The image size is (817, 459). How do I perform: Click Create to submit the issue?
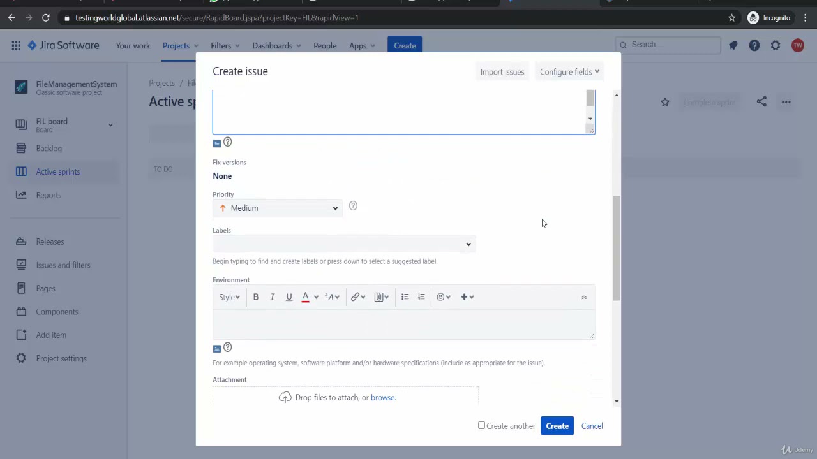click(x=557, y=426)
